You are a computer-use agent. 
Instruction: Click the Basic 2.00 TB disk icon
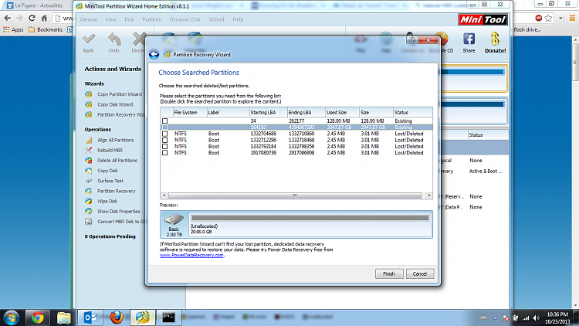(x=174, y=219)
